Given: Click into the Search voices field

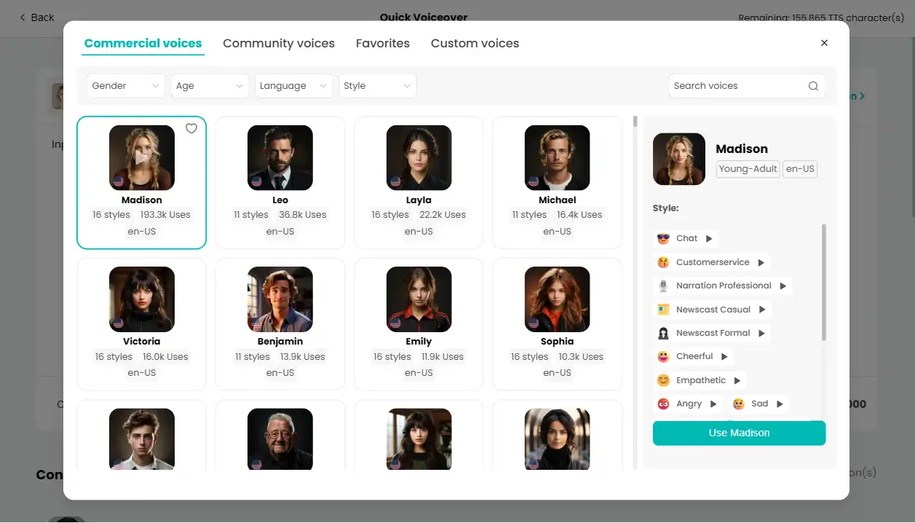Looking at the screenshot, I should 735,86.
